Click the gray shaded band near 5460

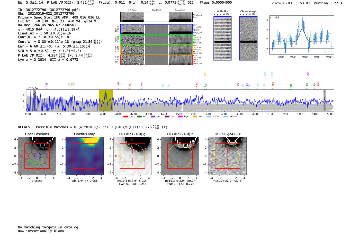click(325, 101)
